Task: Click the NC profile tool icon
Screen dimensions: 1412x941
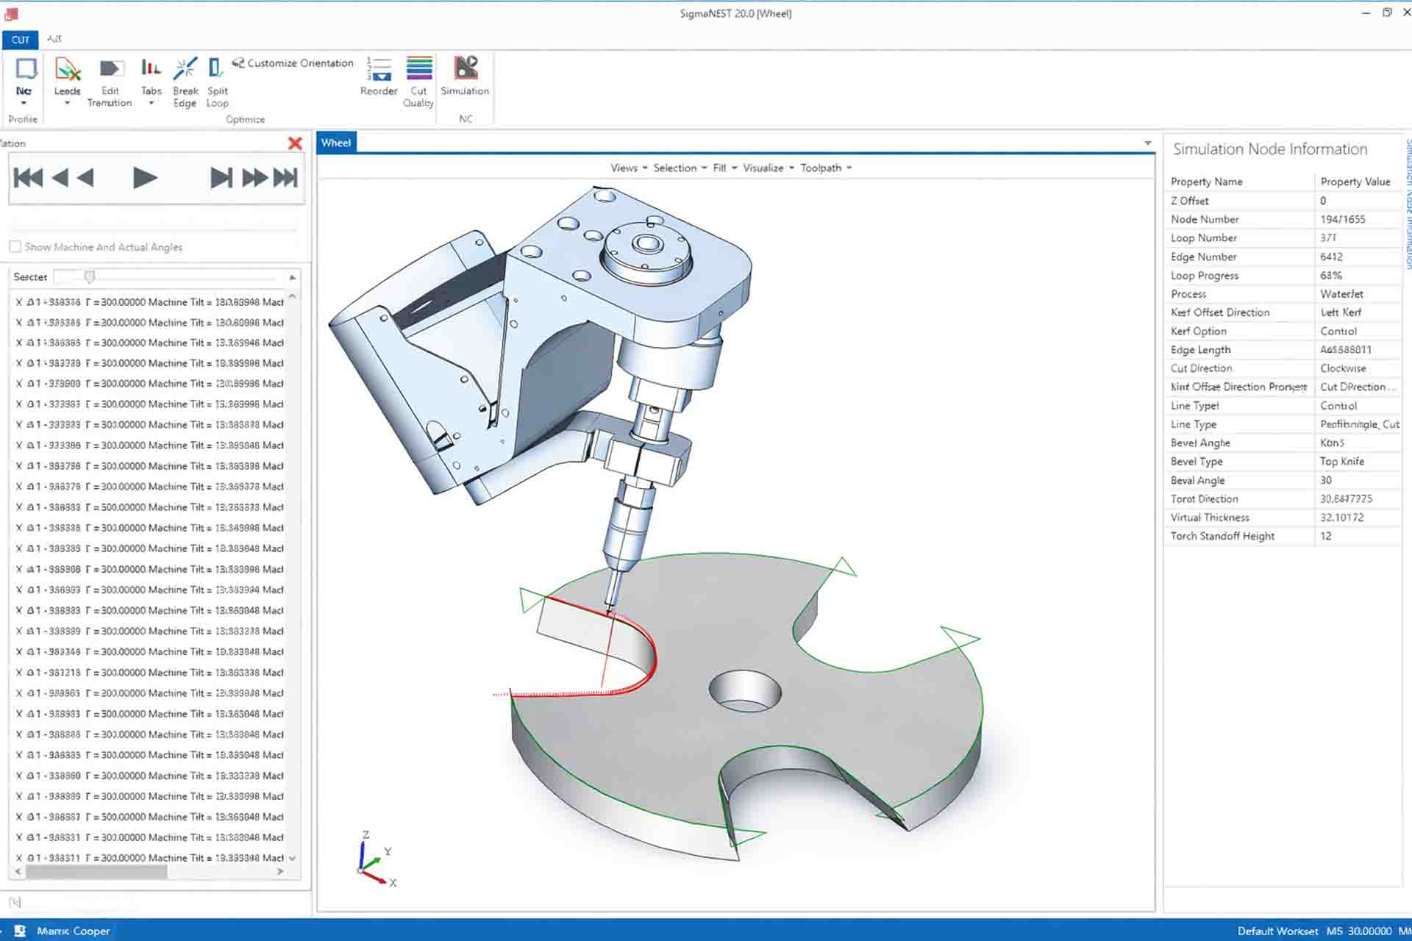Action: pyautogui.click(x=25, y=69)
